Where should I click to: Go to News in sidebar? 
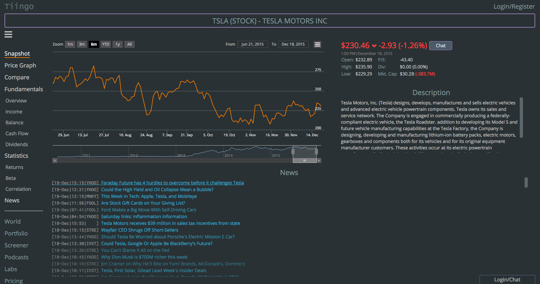point(12,200)
